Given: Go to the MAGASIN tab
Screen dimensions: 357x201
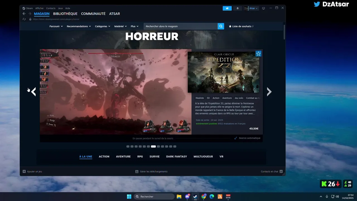Looking at the screenshot, I should 42,14.
